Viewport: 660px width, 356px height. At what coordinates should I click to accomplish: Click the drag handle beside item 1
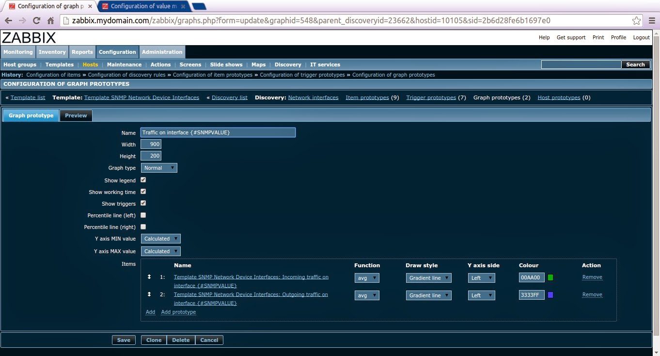[x=149, y=277]
